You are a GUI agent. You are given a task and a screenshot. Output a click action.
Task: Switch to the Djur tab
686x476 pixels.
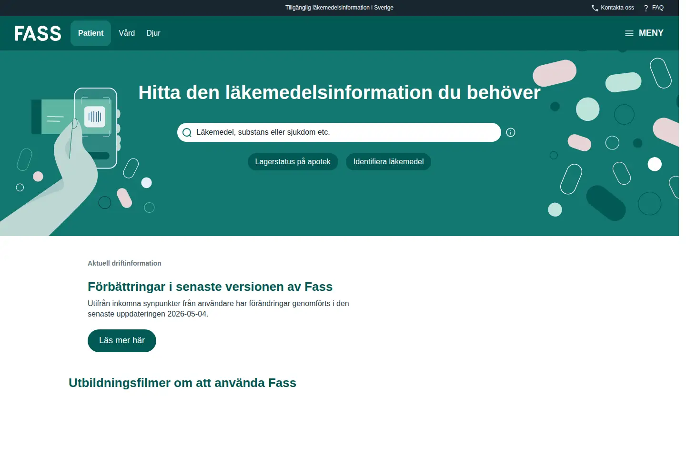153,33
